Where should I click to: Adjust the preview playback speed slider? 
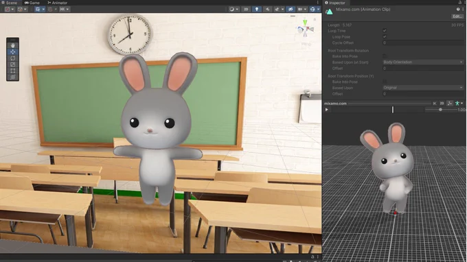pyautogui.click(x=440, y=110)
